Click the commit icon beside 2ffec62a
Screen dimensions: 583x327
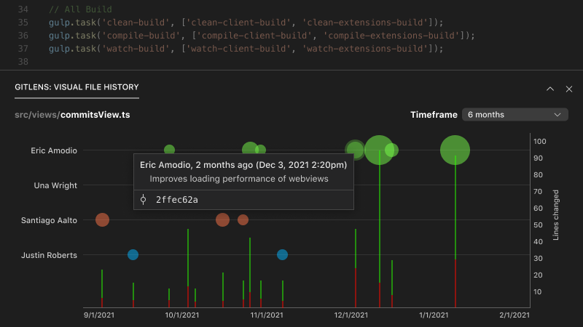click(x=144, y=199)
